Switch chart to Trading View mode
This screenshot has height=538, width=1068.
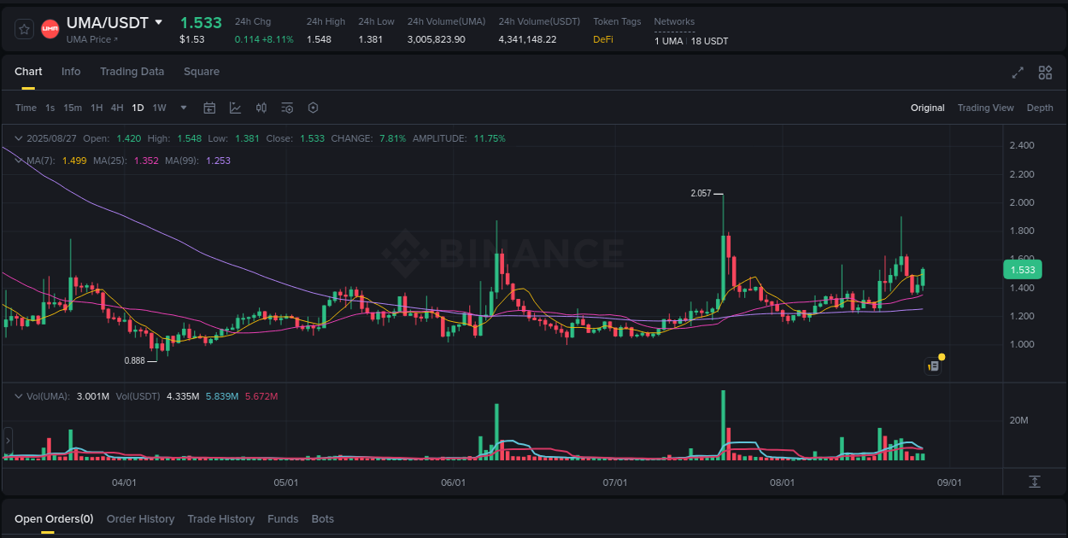click(x=985, y=108)
